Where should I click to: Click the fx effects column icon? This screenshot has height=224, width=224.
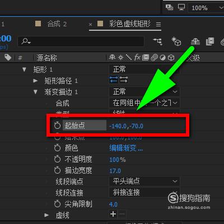click(137, 58)
